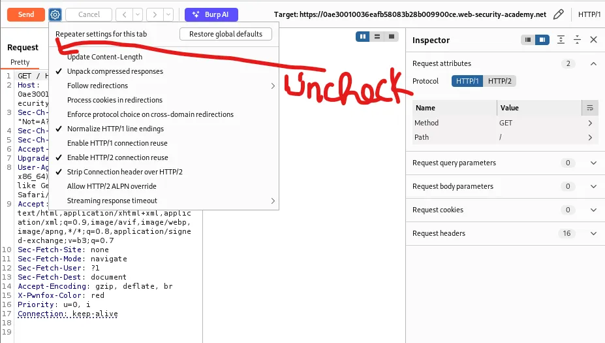This screenshot has height=343, width=605.
Task: Collapse Request attributes section
Action: point(593,63)
